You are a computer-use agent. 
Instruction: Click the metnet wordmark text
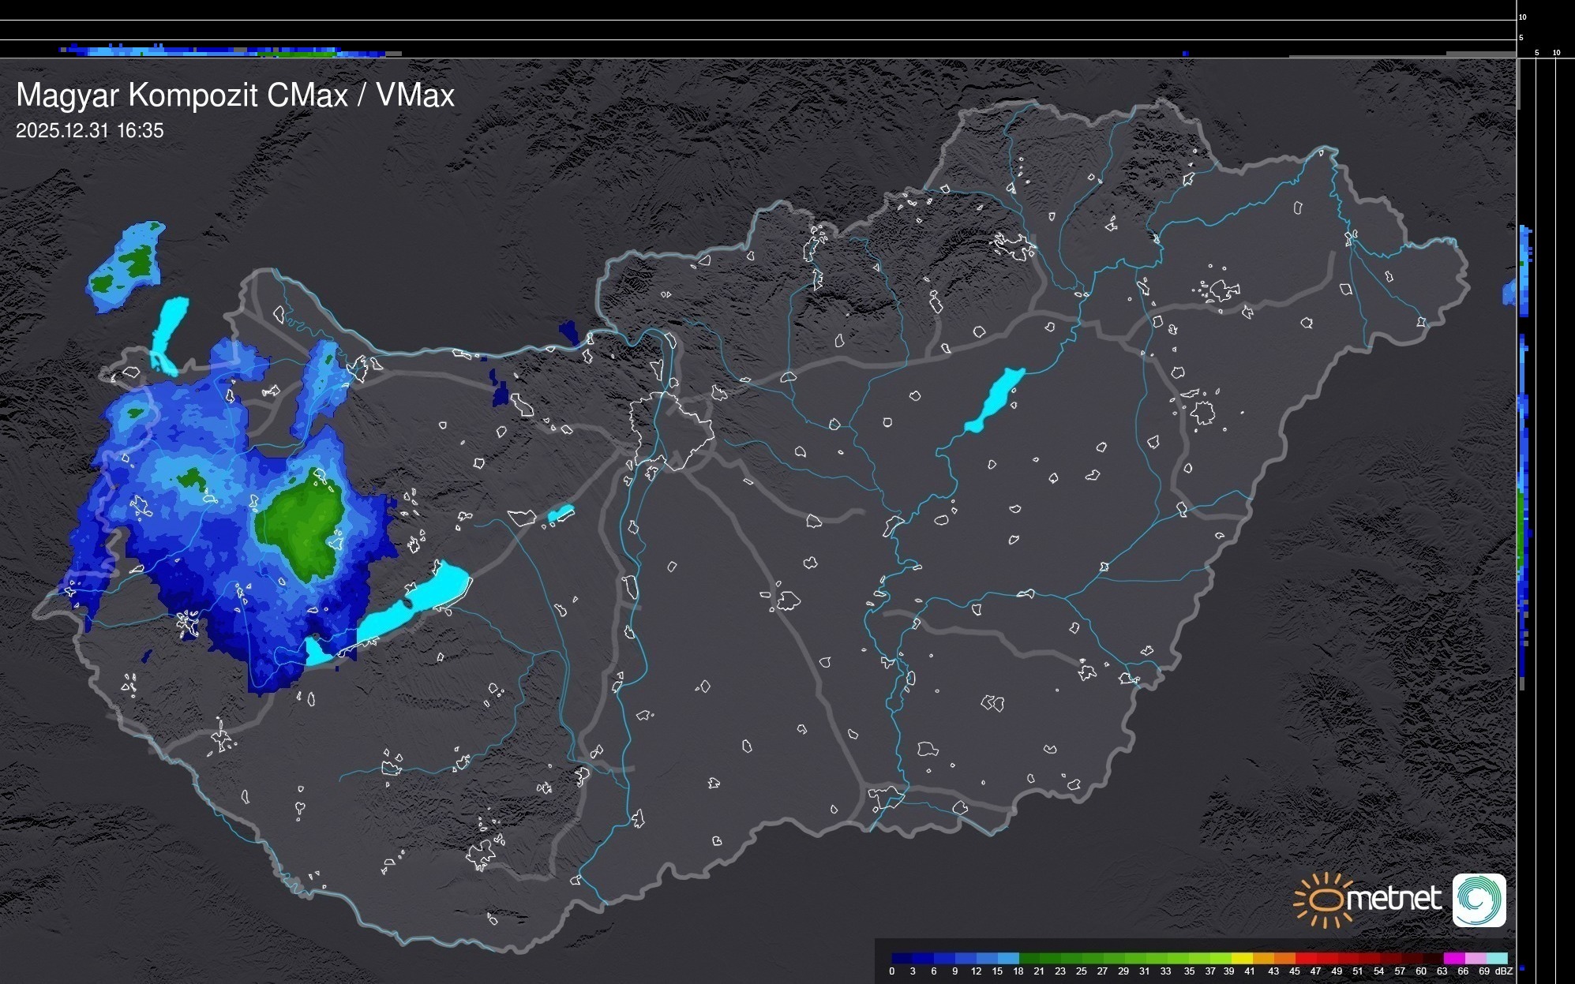click(1393, 900)
